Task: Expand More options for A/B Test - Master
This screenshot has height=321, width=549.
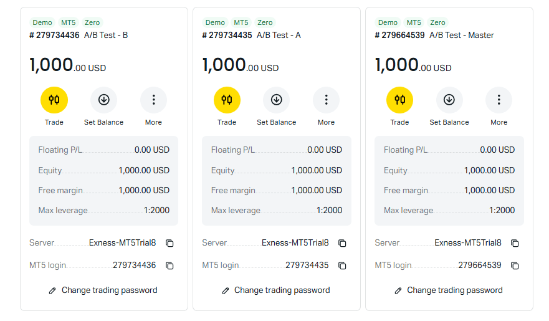Action: [x=499, y=100]
